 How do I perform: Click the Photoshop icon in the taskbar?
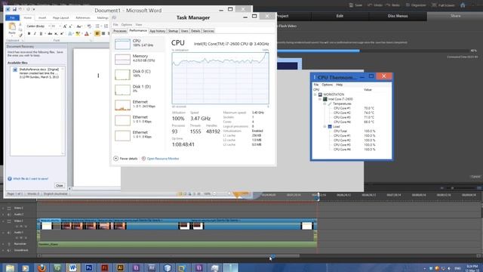(89, 267)
